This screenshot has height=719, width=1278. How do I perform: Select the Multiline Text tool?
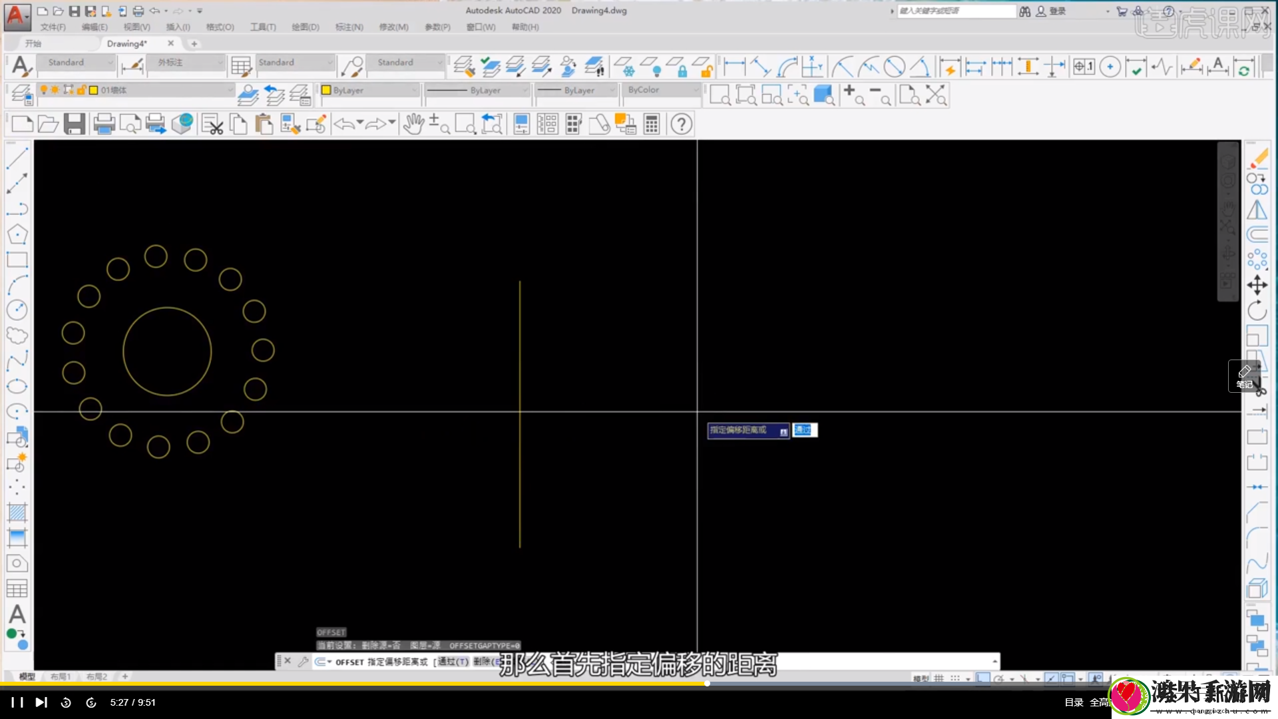pos(17,614)
